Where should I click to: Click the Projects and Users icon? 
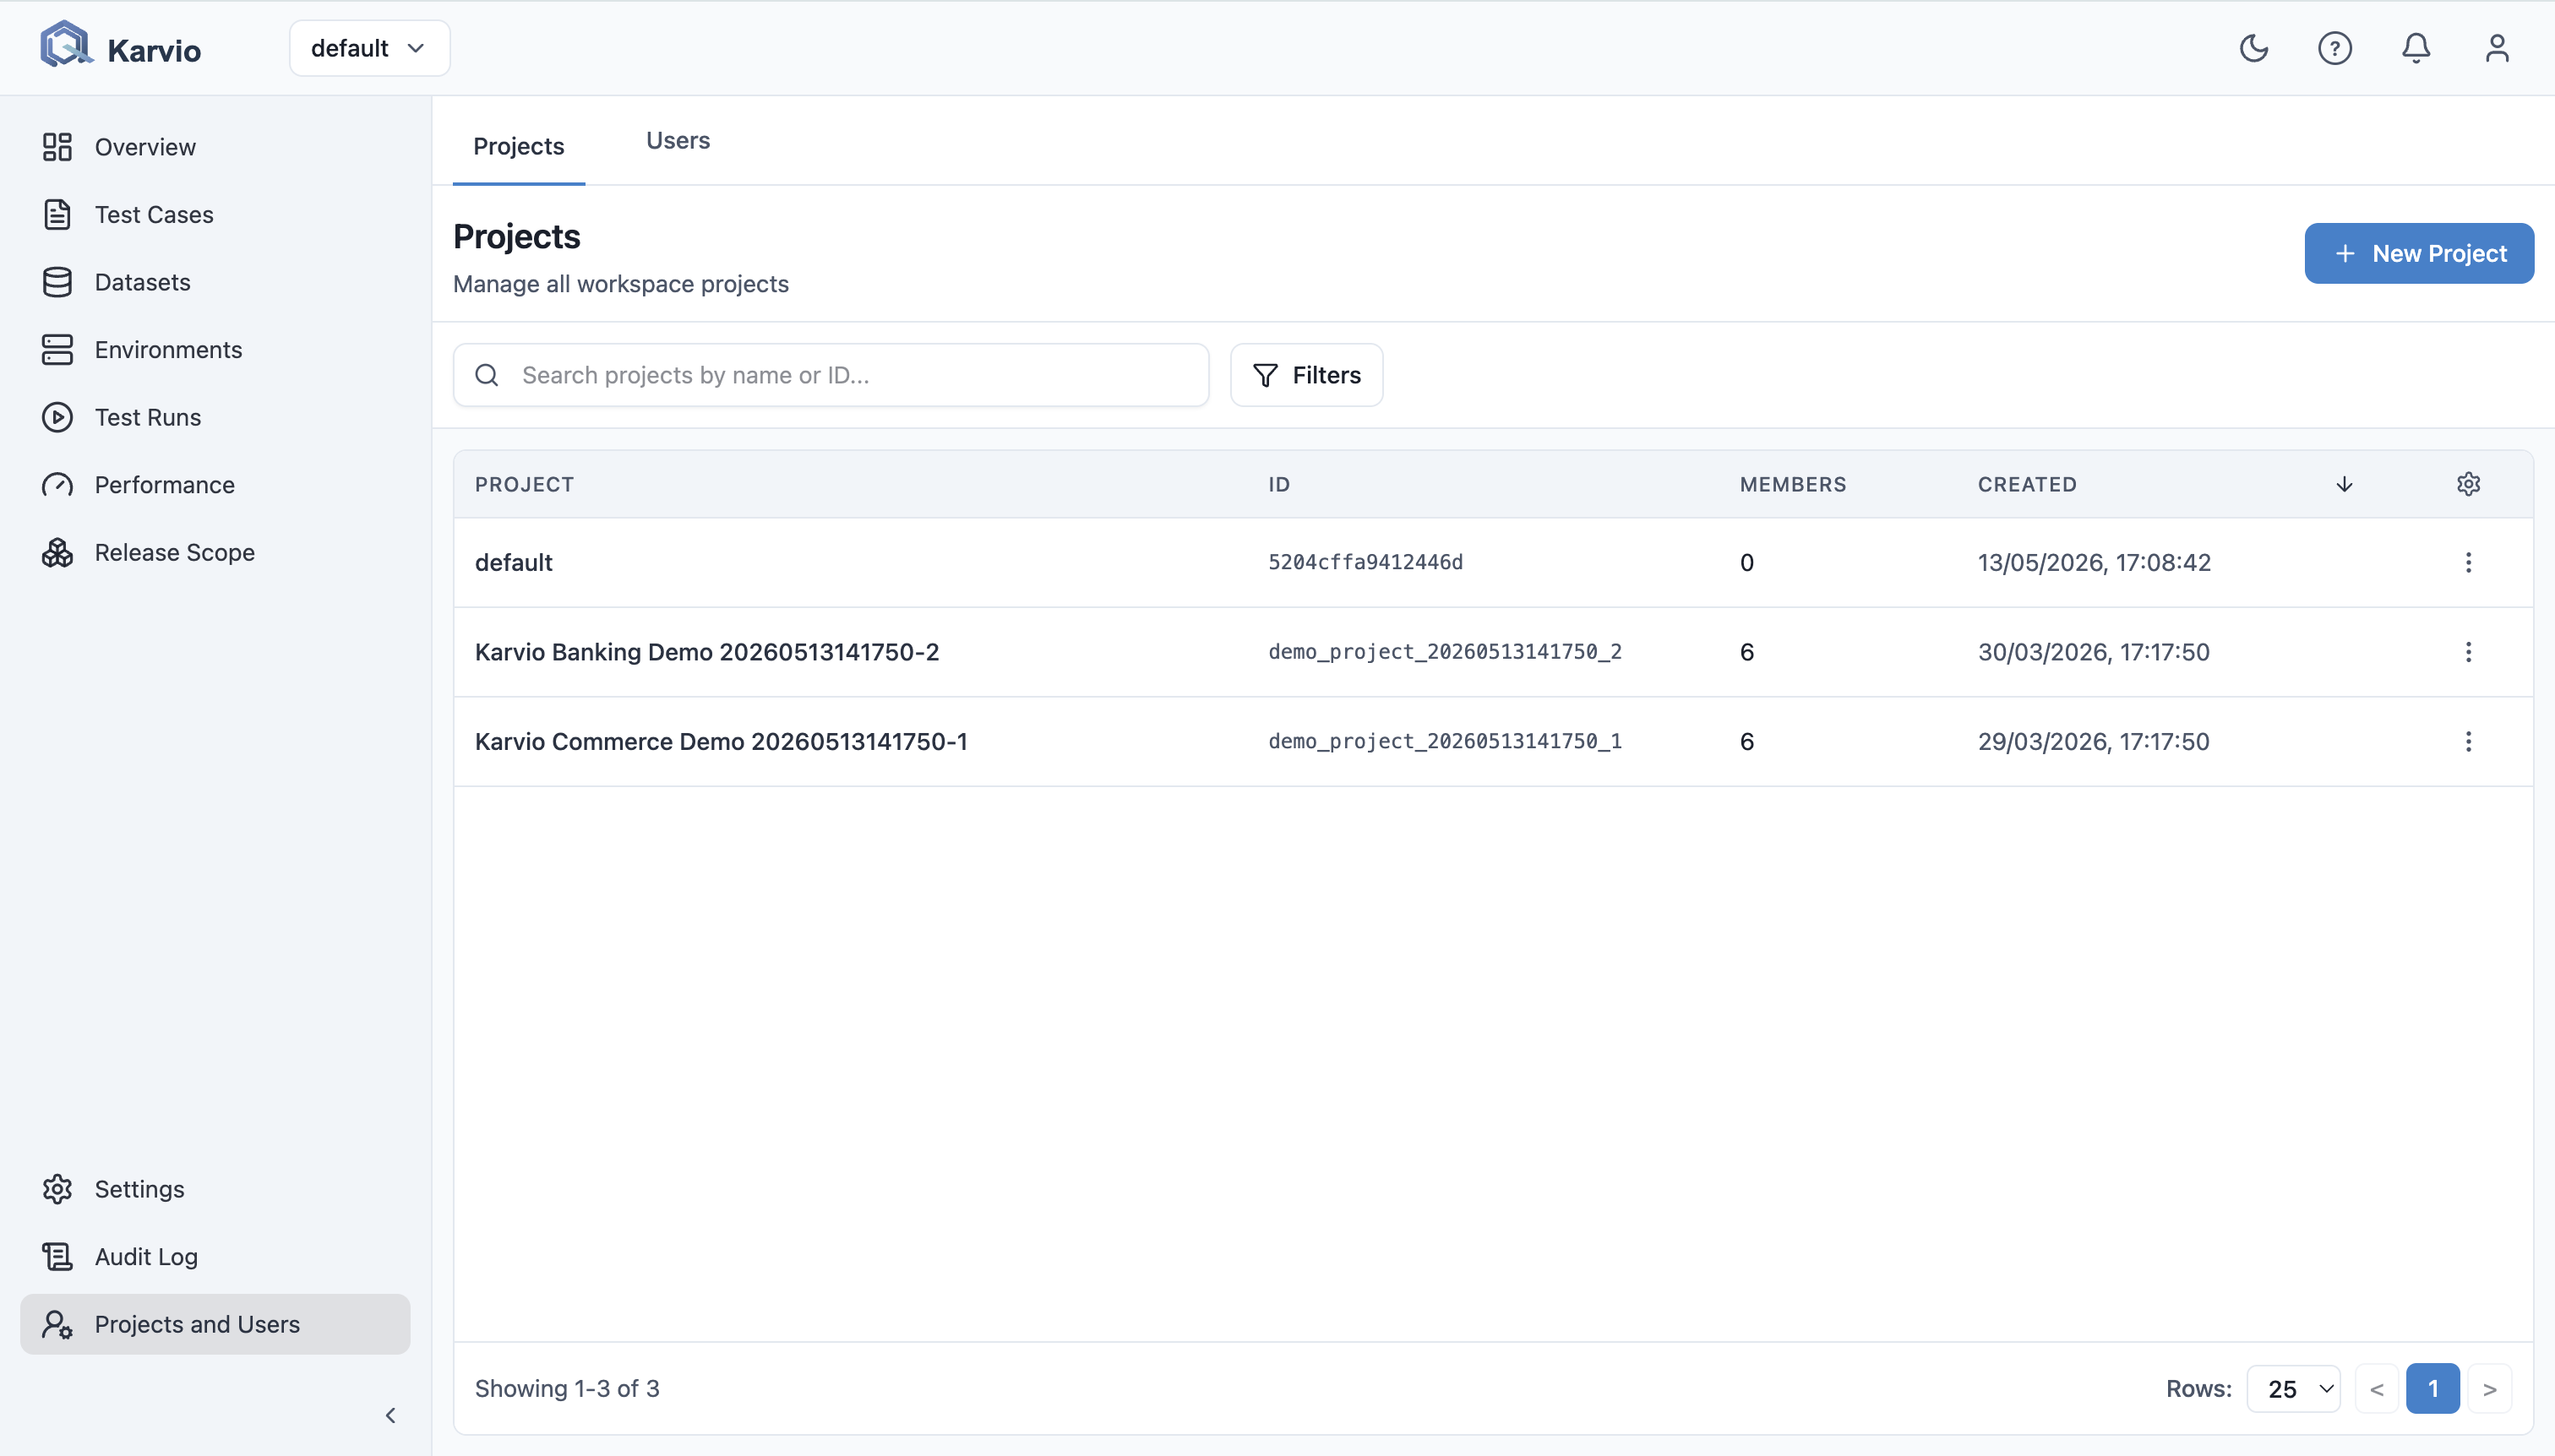pos(57,1324)
